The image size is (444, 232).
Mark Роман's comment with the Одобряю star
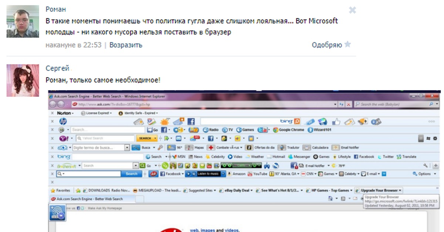(x=347, y=45)
